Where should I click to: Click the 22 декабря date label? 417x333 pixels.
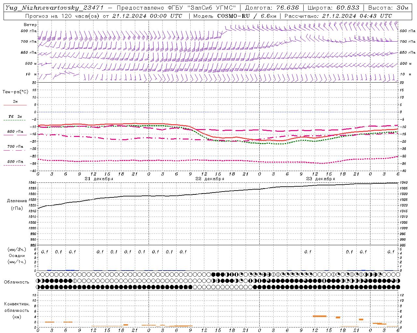pos(210,179)
